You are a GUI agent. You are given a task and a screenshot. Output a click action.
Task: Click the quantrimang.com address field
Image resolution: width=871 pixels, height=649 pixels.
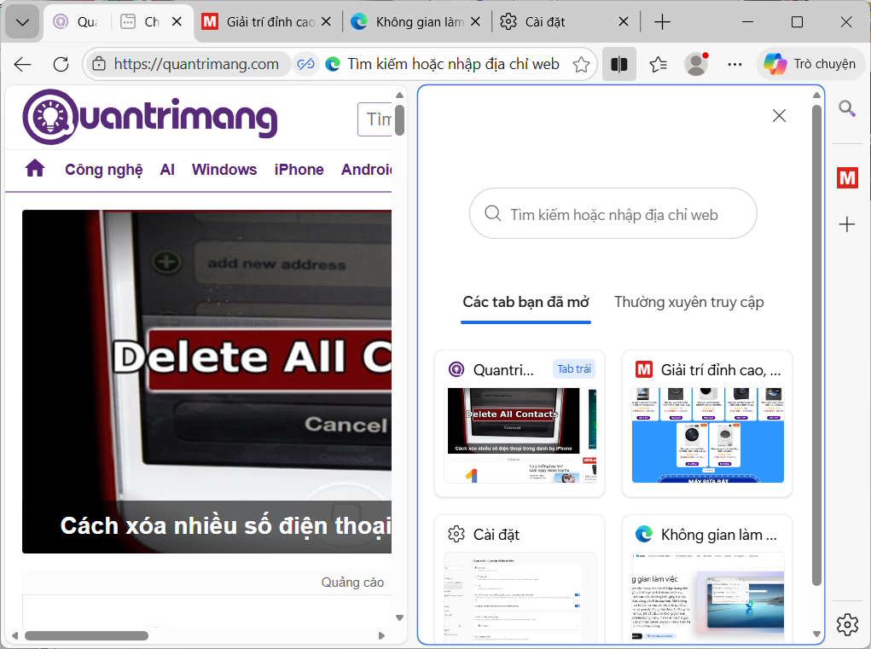tap(197, 65)
